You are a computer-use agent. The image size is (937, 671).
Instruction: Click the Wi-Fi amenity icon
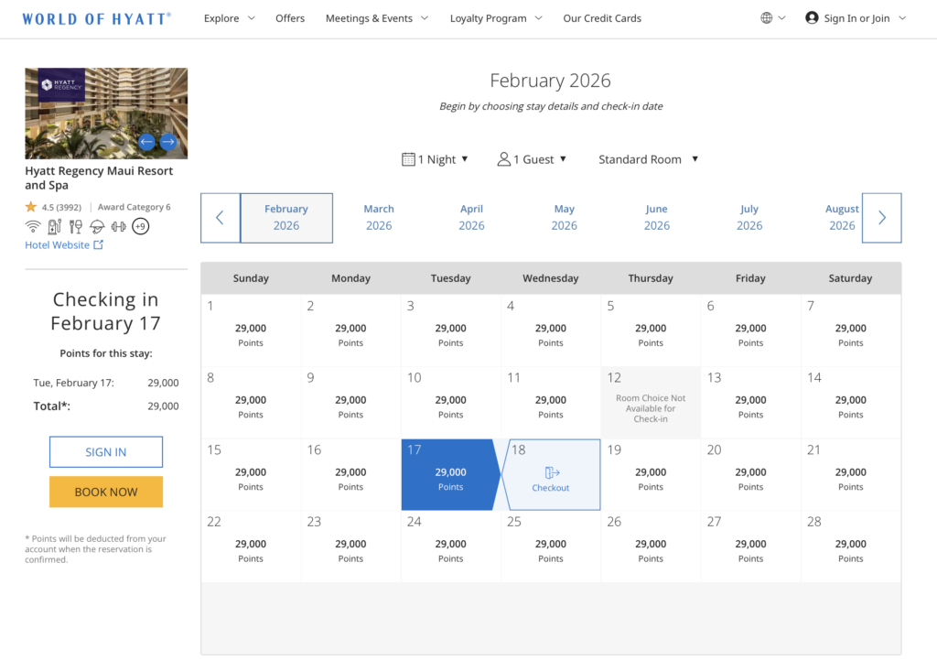tap(33, 226)
